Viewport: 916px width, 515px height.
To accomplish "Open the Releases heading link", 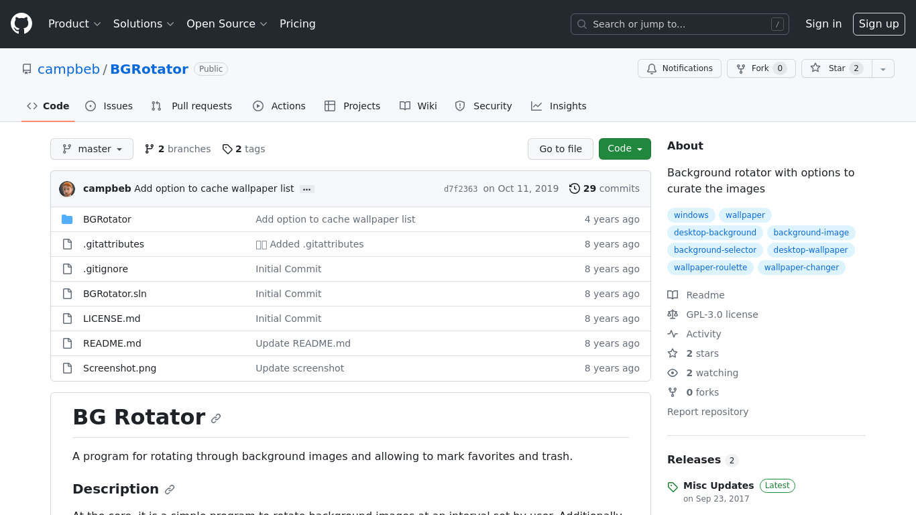I will 703,460.
